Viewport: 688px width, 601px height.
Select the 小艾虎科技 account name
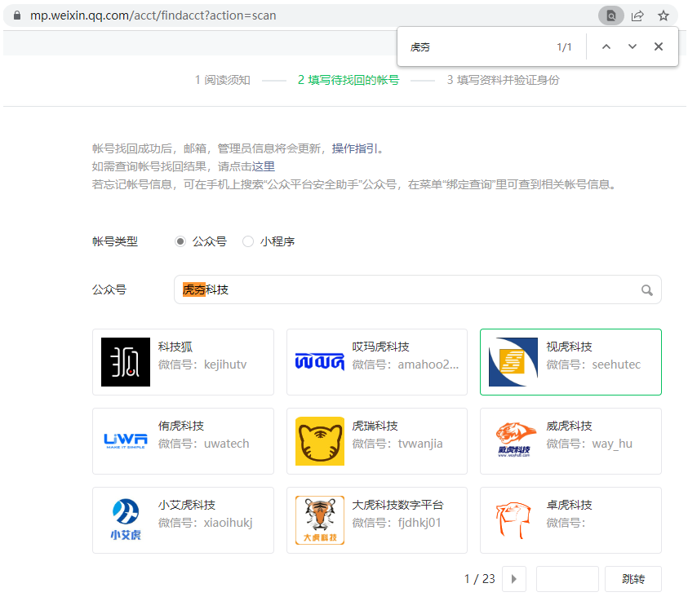pyautogui.click(x=186, y=505)
